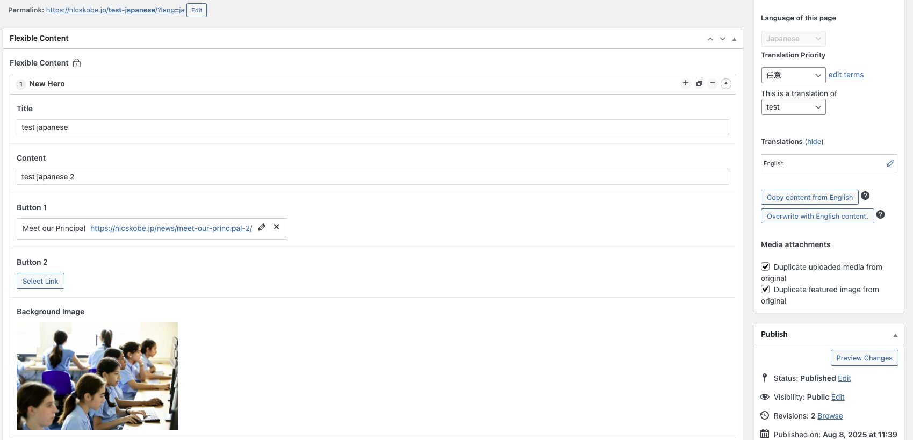
Task: Browse the page revisions link
Action: 830,416
